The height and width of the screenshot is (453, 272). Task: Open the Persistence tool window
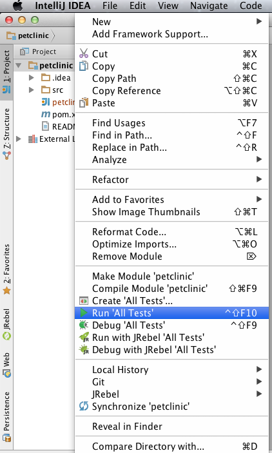(6, 417)
